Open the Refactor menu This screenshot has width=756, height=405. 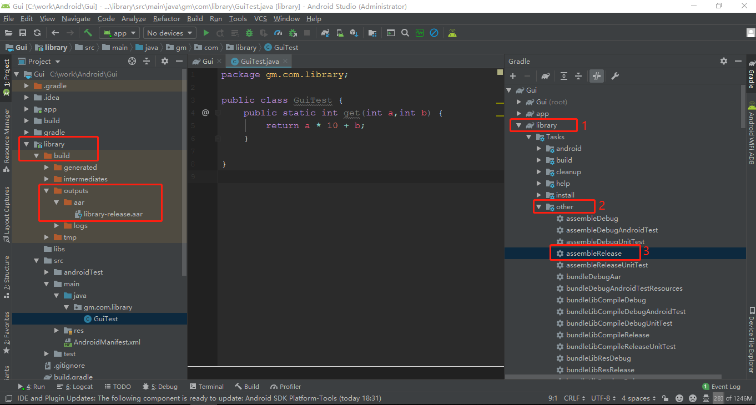point(167,18)
